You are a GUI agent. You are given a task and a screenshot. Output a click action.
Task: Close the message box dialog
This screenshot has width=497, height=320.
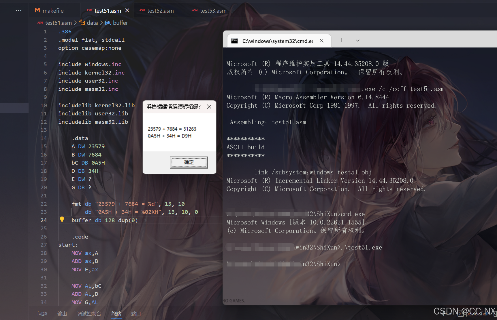tap(209, 107)
